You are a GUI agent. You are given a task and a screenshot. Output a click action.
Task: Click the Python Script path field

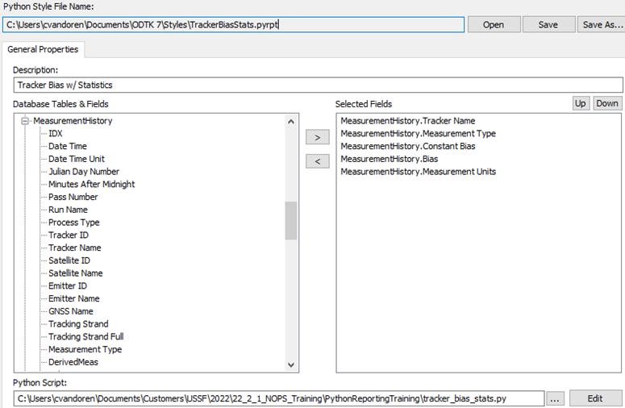[279, 398]
